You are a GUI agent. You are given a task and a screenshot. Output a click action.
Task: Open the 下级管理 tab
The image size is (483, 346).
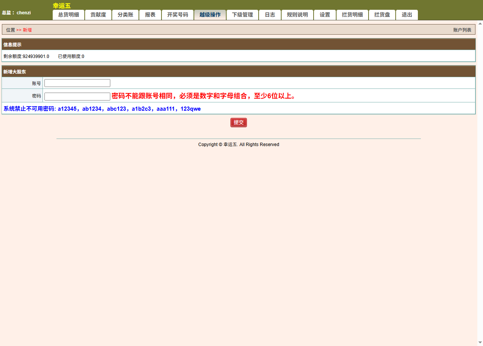(242, 15)
